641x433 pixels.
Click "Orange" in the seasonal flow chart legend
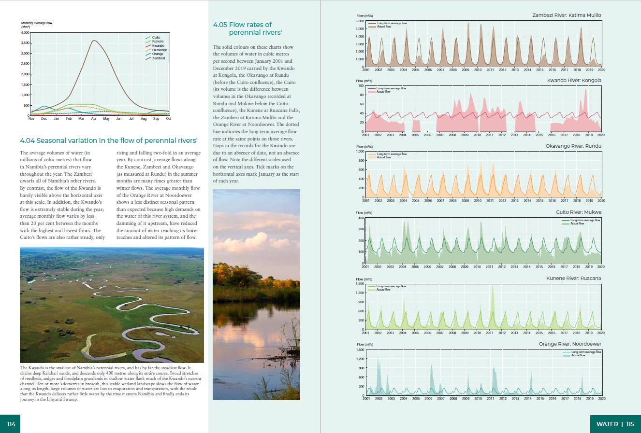tap(158, 54)
